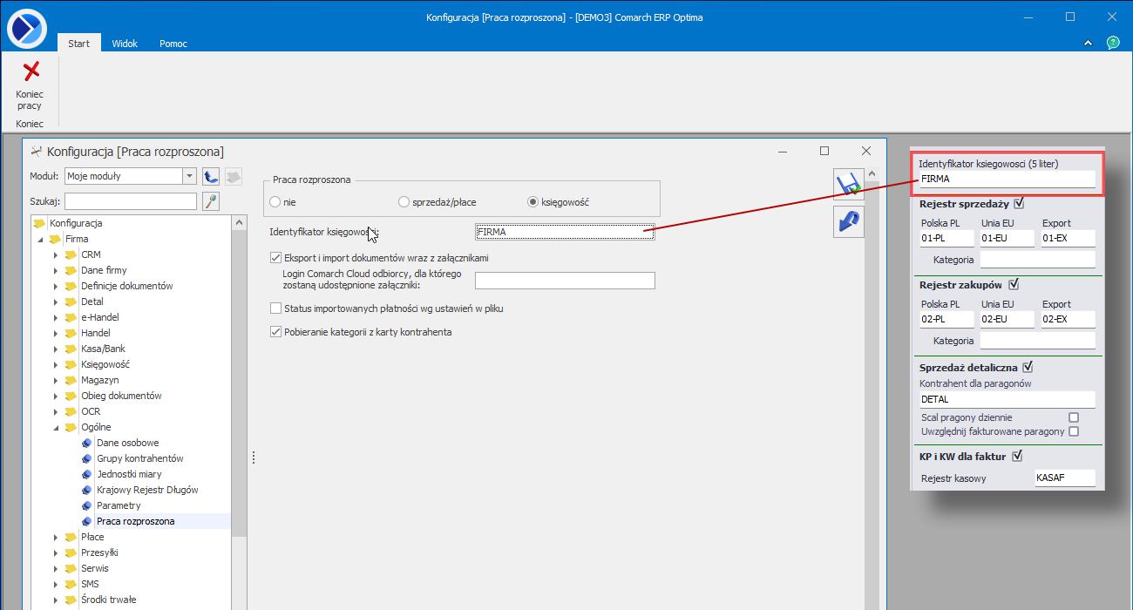Open 'Krajowy Rejestr Długów' tree entry
Viewport: 1133px width, 610px height.
click(x=147, y=490)
